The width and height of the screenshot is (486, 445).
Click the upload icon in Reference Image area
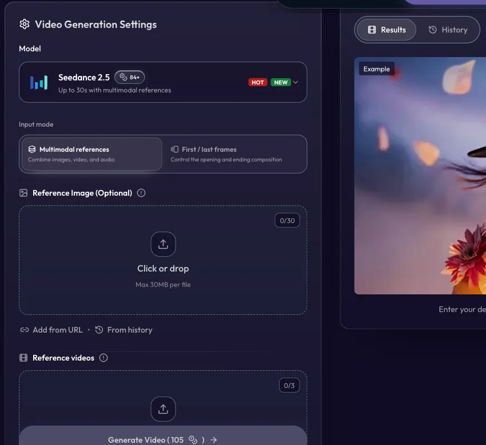coord(163,244)
